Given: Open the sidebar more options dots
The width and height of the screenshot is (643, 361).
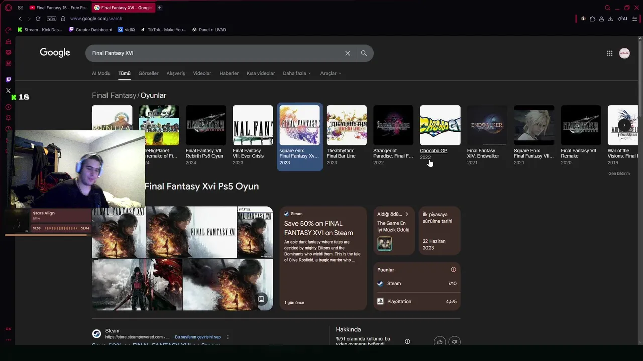Looking at the screenshot, I should click(x=8, y=340).
